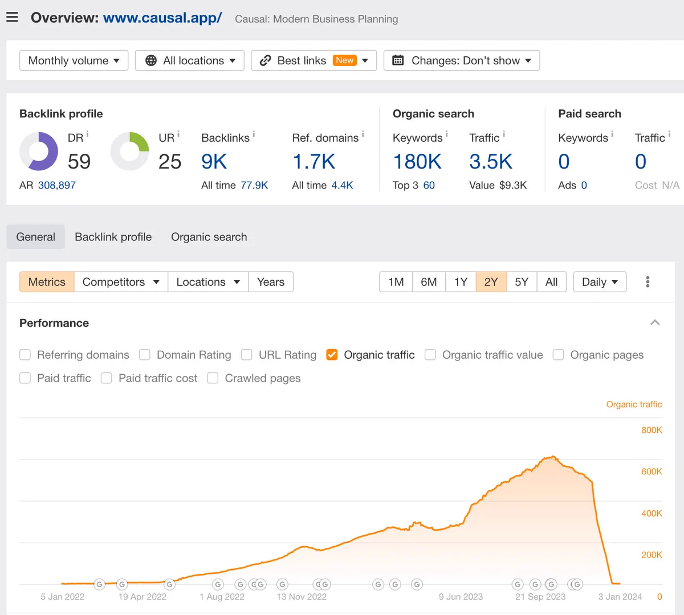Open the www.causal.app/ link
Viewport: 684px width, 615px height.
pyautogui.click(x=162, y=18)
